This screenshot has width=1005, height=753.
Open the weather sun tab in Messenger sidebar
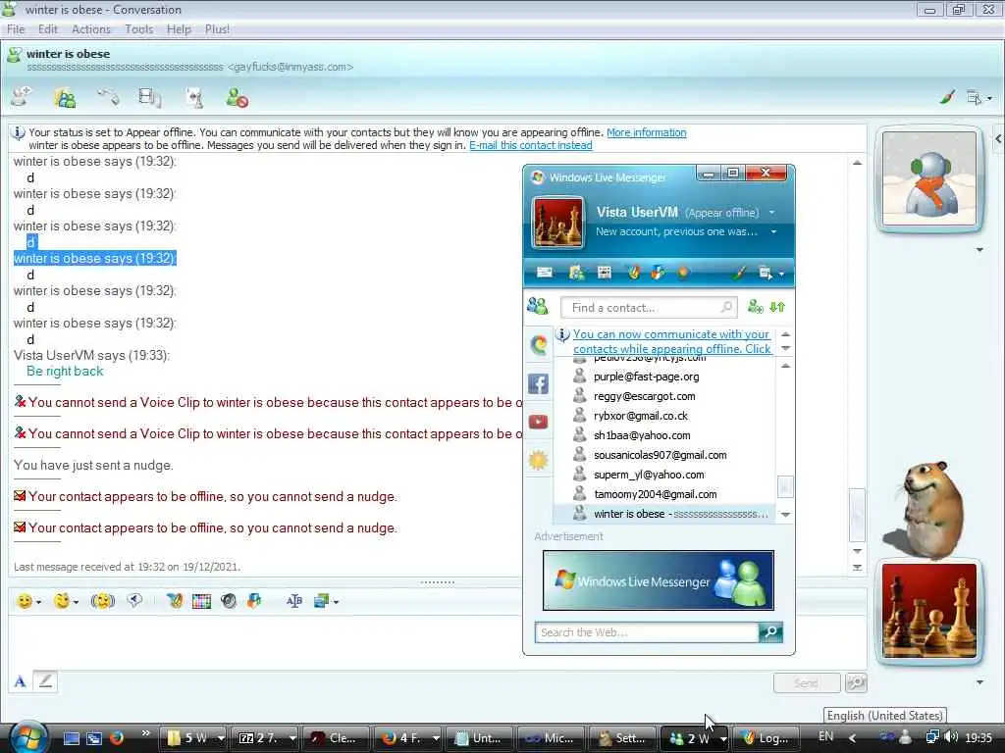click(x=538, y=460)
